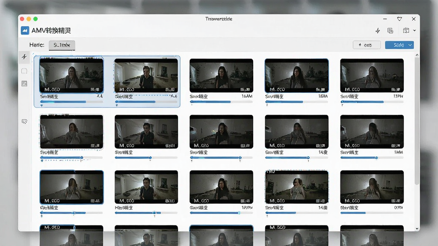The image size is (438, 246).
Task: Select the second video thumbnail in the top row
Action: point(146,75)
